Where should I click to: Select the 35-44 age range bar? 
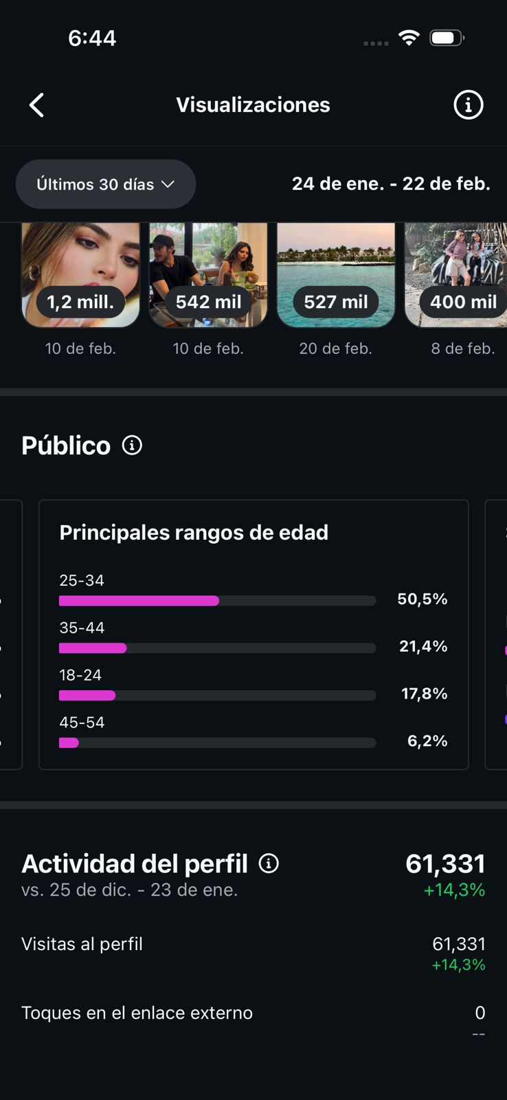click(217, 648)
